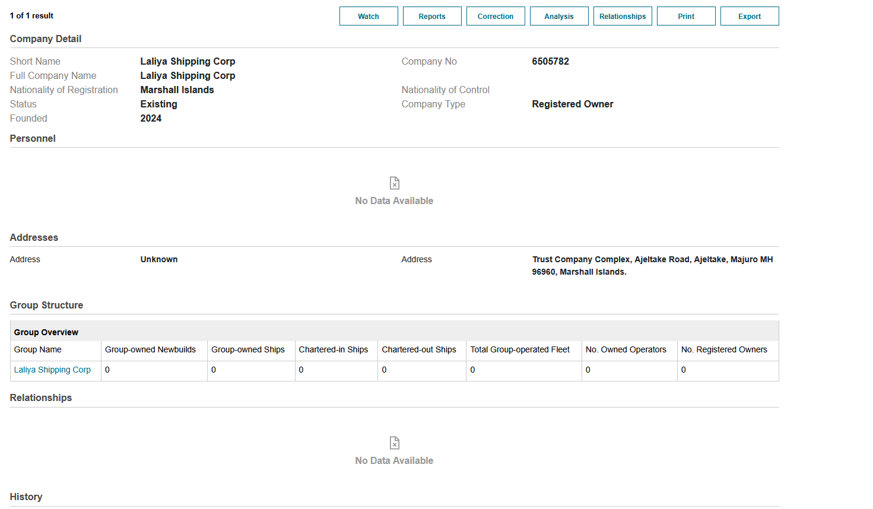This screenshot has height=509, width=873.
Task: Click No Data Available text under Personnel
Action: pos(394,201)
